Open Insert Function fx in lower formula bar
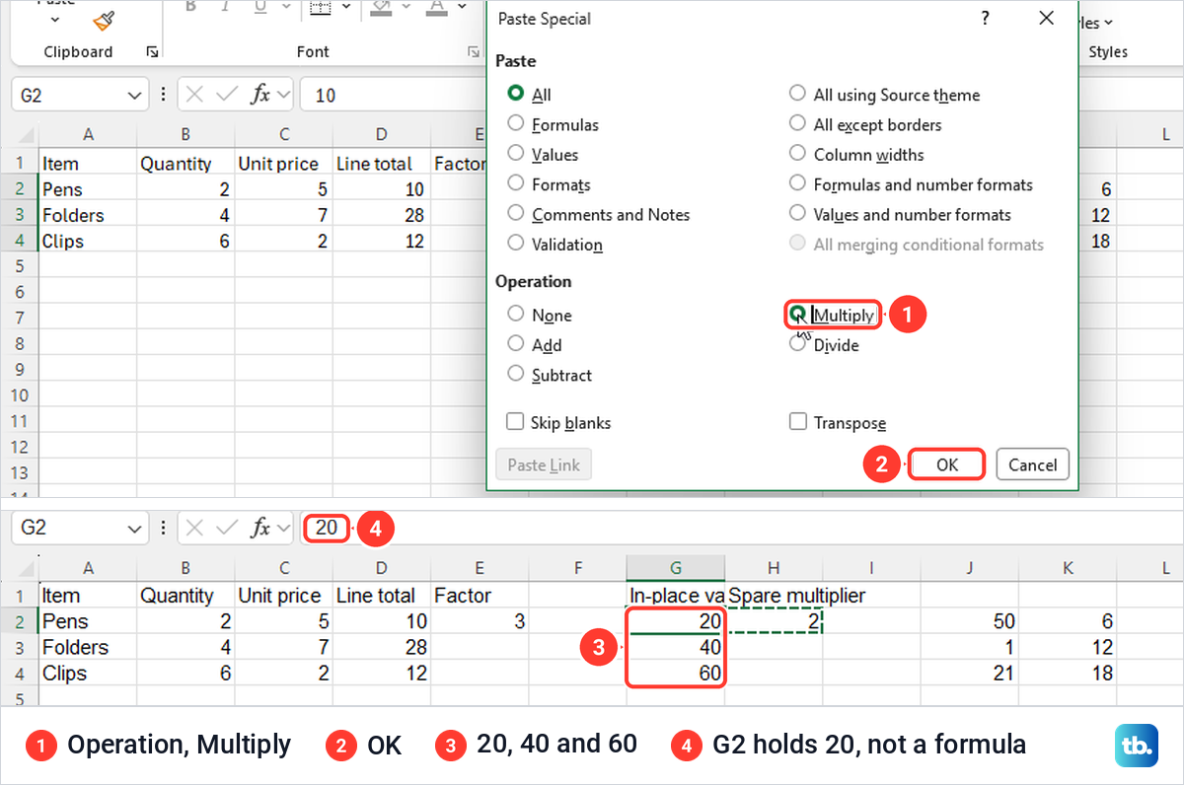Viewport: 1184px width, 785px height. [x=260, y=528]
